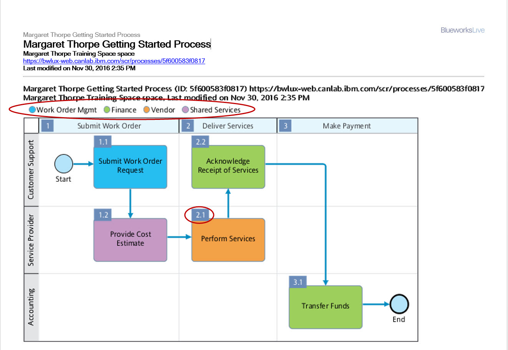The image size is (508, 350).
Task: Click the 1.1 activity number badge
Action: point(103,142)
